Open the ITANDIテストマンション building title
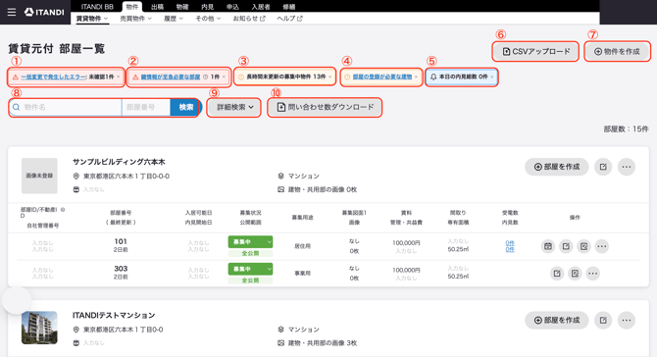The height and width of the screenshot is (357, 657). point(114,315)
